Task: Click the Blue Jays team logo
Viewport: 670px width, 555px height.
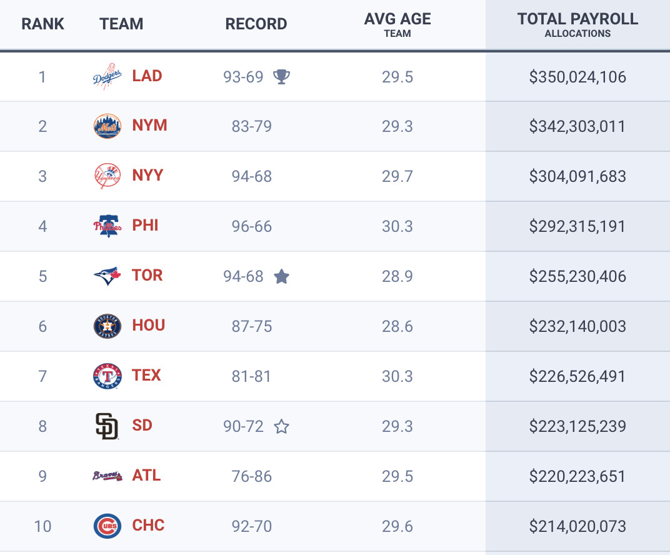Action: coord(107,276)
